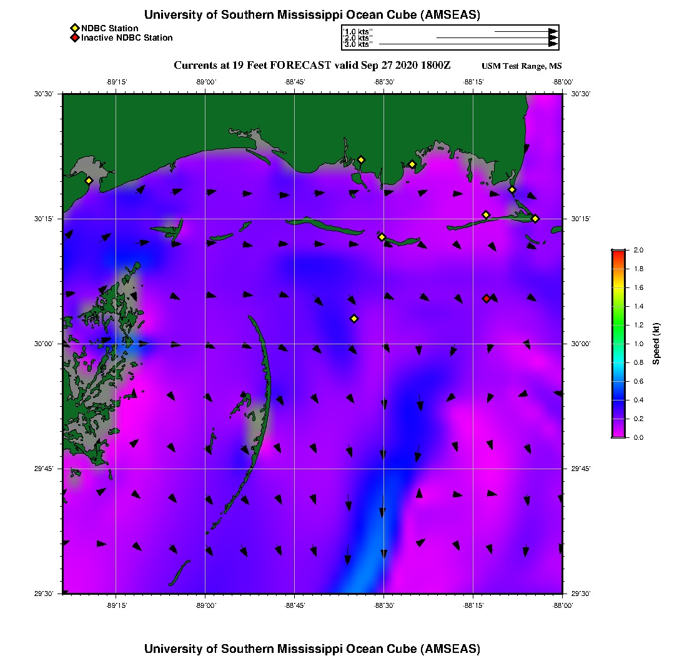687x656 pixels.
Task: Select the southernmost yellow station diamond on the map
Action: point(354,319)
